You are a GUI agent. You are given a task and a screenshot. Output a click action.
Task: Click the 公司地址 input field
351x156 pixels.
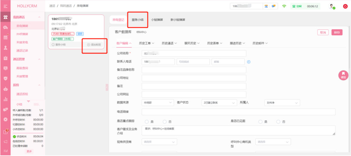coord(194,78)
